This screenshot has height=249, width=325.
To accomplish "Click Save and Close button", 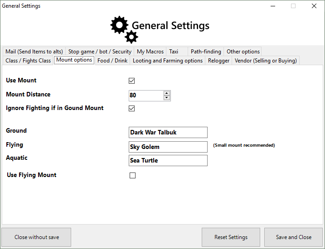I will [293, 237].
